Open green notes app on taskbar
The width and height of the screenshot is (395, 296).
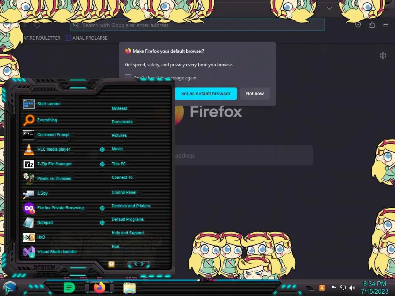pos(69,288)
